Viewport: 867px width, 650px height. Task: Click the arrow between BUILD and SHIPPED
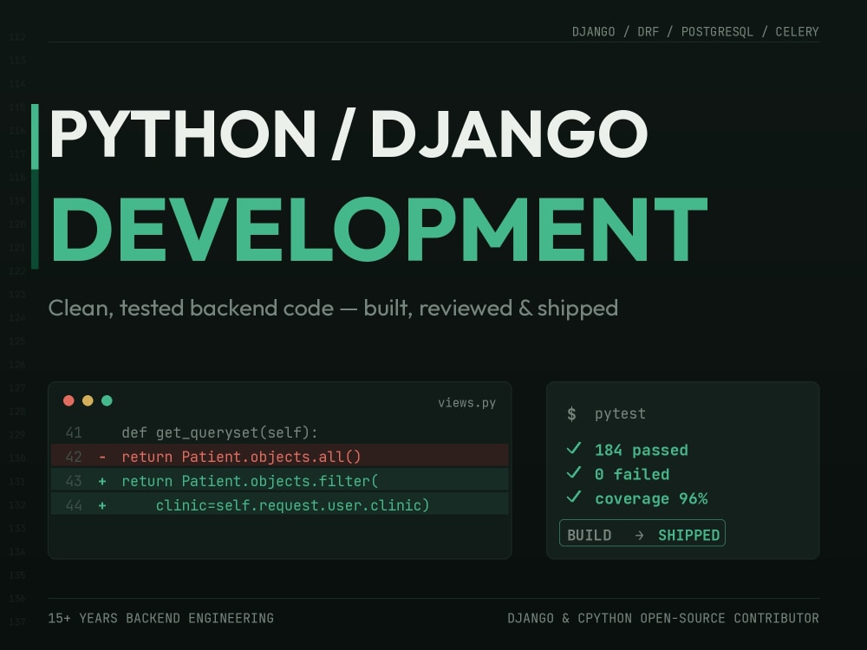(639, 535)
